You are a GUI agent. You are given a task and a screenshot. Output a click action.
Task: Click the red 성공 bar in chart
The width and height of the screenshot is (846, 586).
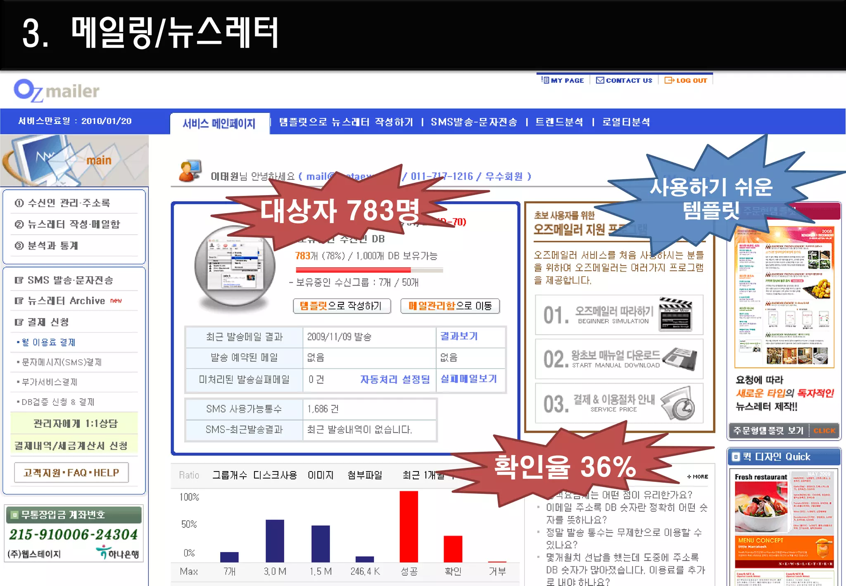[x=409, y=526]
